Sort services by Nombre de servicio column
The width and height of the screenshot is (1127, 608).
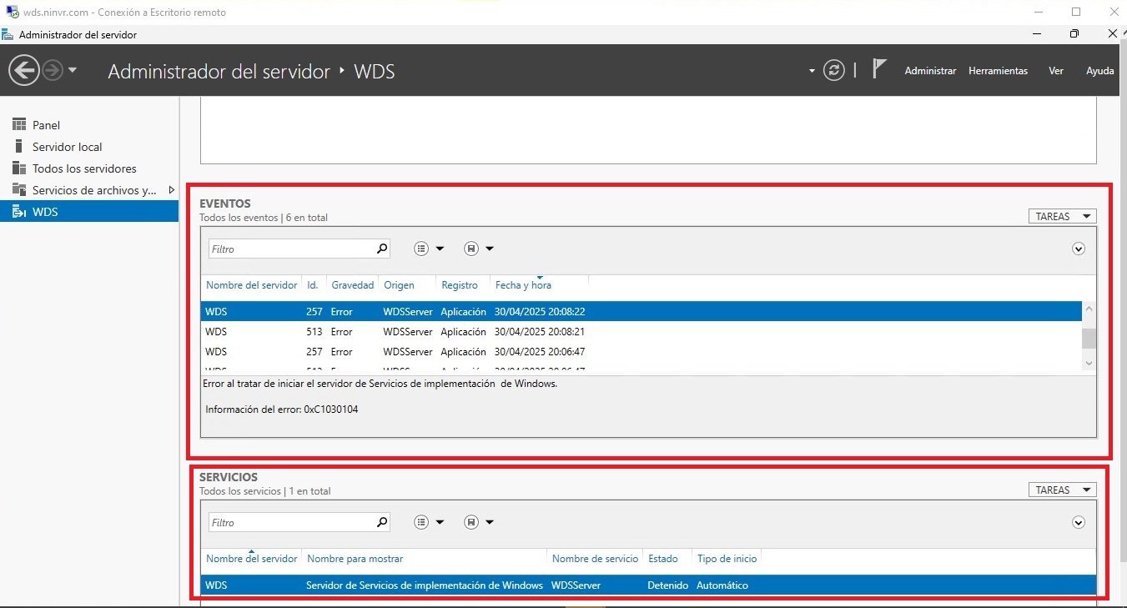pyautogui.click(x=595, y=559)
